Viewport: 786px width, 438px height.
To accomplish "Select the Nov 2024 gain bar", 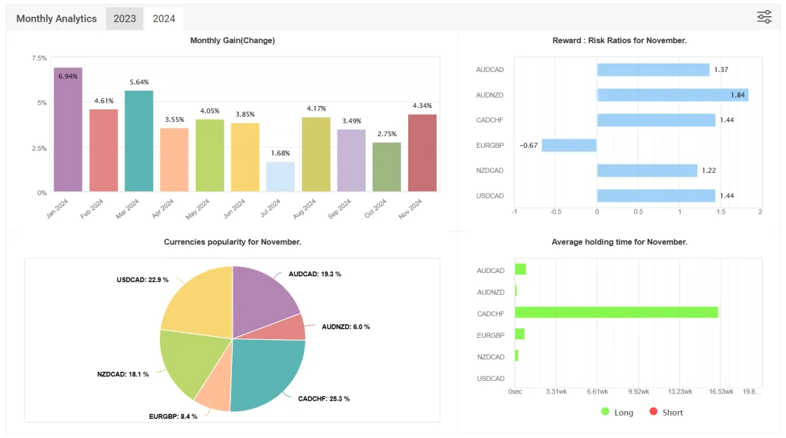I will [x=422, y=153].
